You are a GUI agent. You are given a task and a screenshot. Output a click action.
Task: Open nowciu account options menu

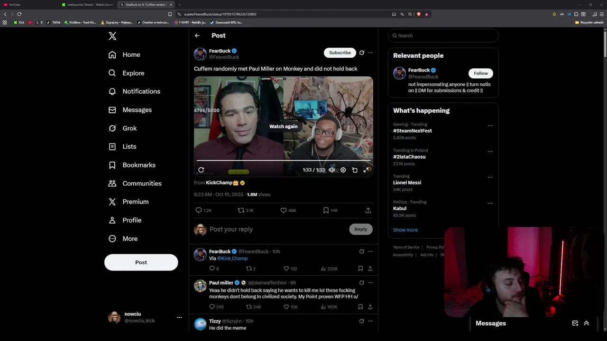pyautogui.click(x=179, y=317)
